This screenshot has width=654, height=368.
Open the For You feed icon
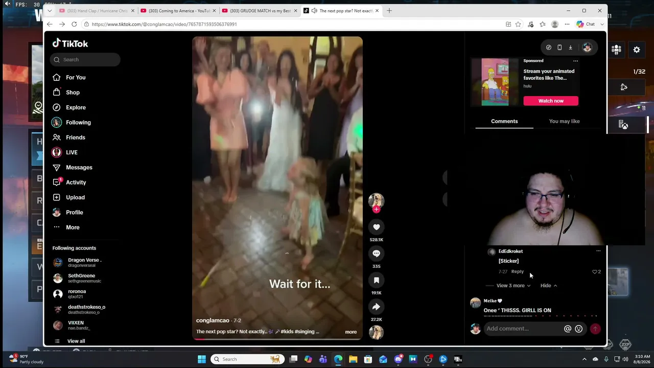57,77
